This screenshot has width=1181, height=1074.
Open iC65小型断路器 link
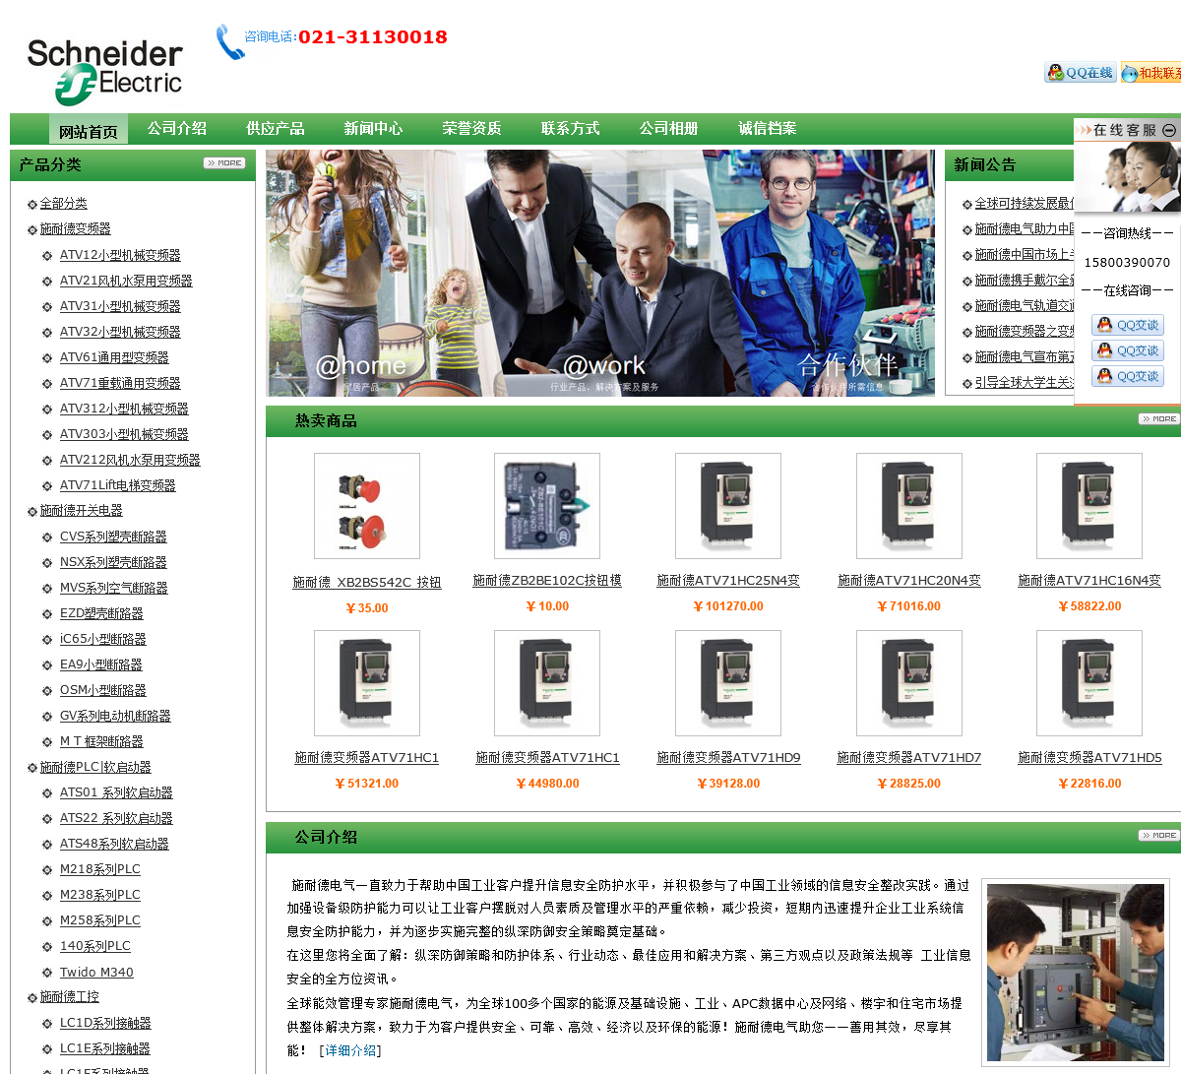(103, 639)
